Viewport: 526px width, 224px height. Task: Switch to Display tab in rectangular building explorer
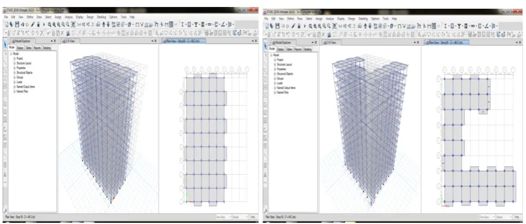(20, 48)
